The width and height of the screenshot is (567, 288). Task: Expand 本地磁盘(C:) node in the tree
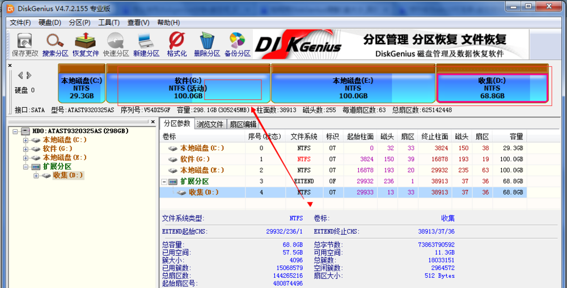(26, 140)
